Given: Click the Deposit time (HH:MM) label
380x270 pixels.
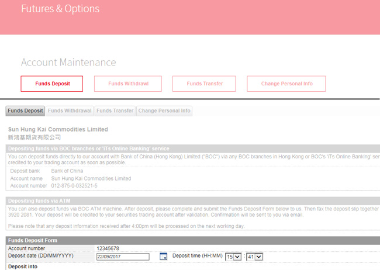Looking at the screenshot, I should click(197, 256).
